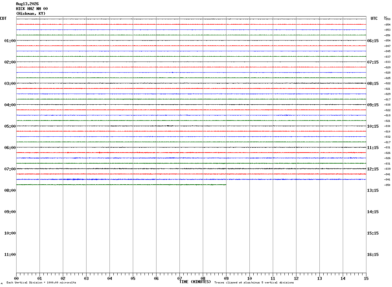392x287 pixels.
Task: Click the 14:15 UTC time label
Action: 373,212
